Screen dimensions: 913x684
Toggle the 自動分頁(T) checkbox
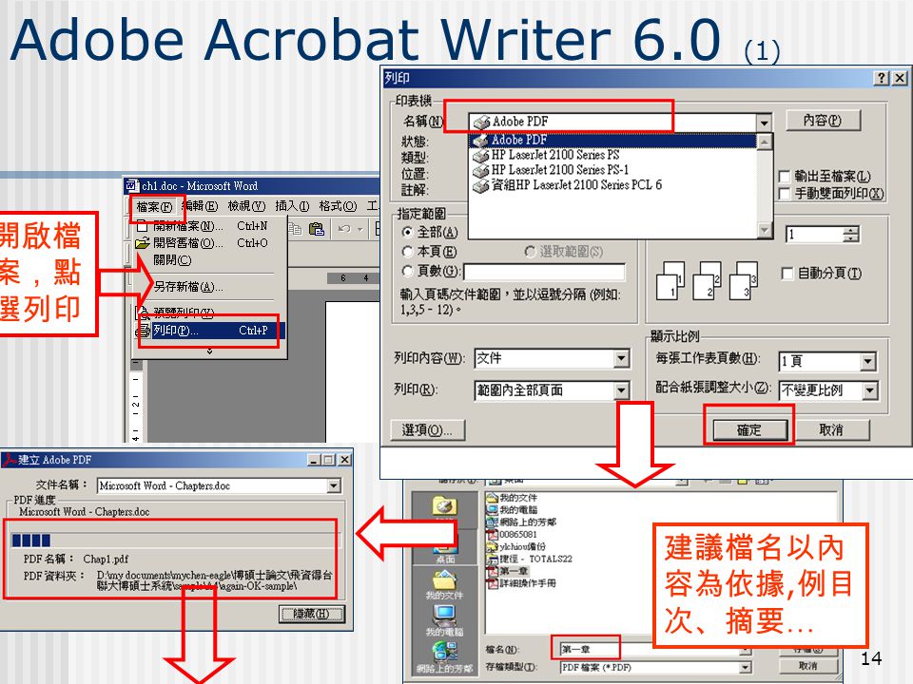(x=787, y=273)
